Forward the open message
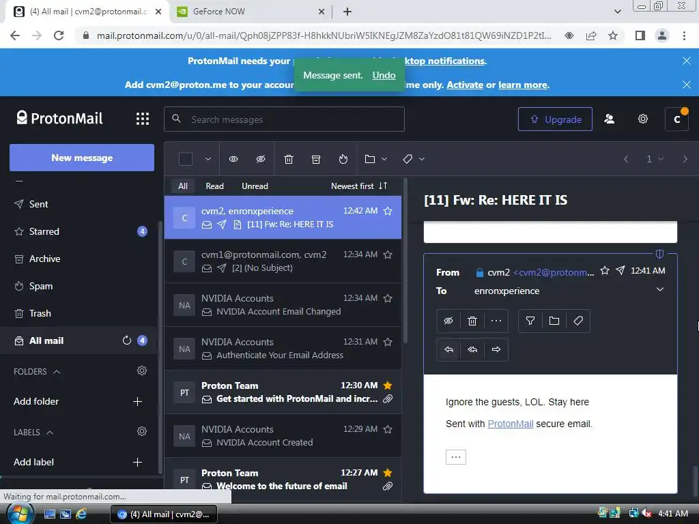Screen dimensions: 699x524 coord(496,349)
